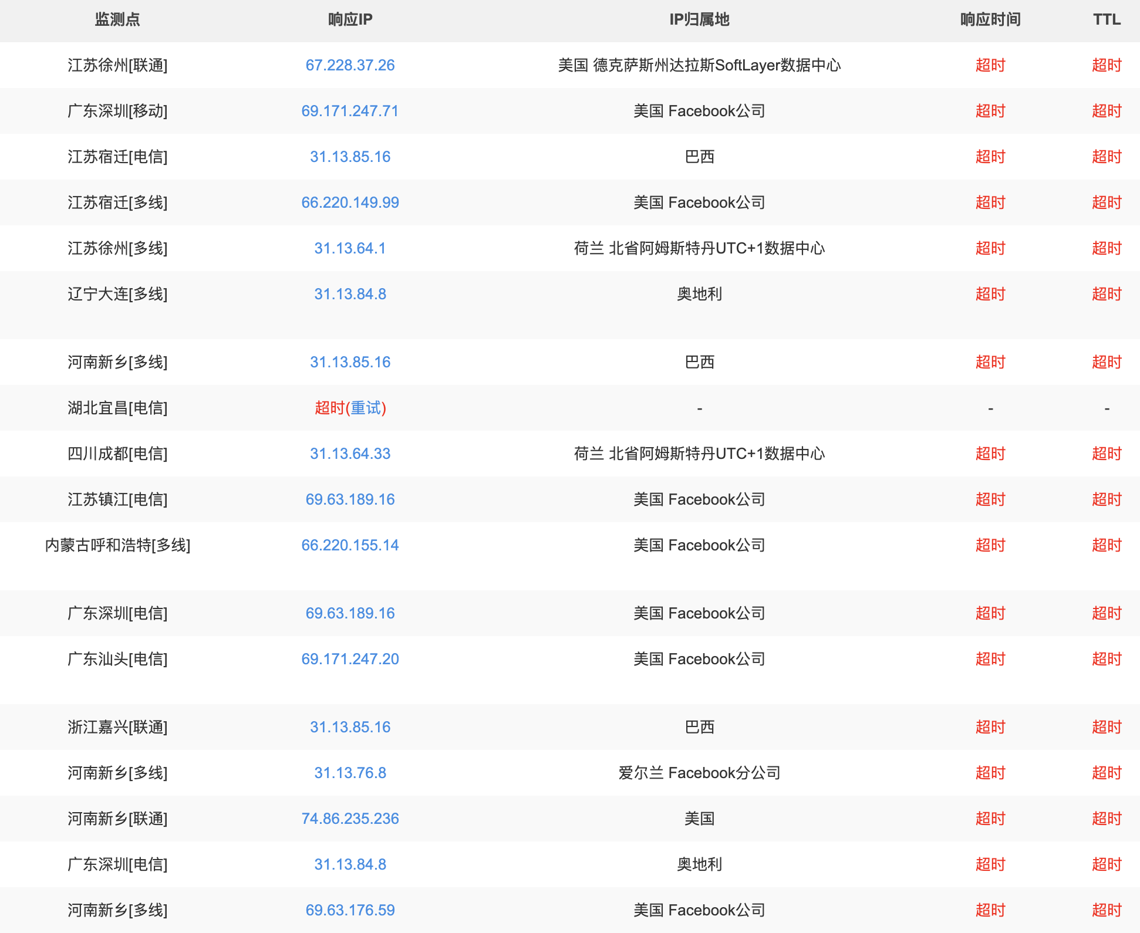The width and height of the screenshot is (1140, 933).
Task: Click the 监测点 column header
Action: click(x=117, y=19)
